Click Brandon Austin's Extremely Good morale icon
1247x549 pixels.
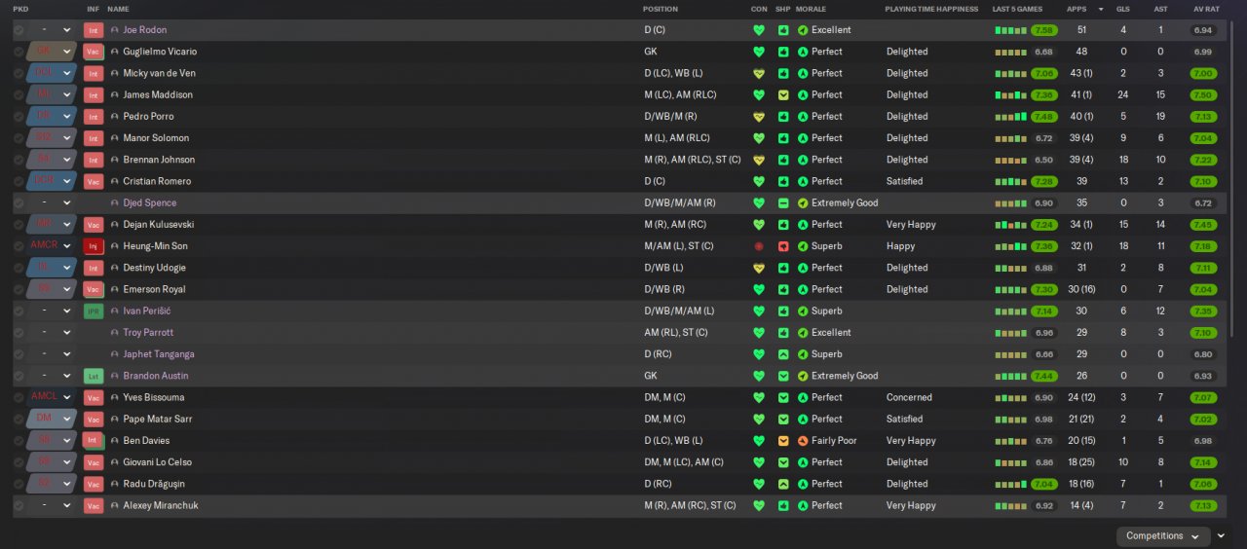coord(803,376)
